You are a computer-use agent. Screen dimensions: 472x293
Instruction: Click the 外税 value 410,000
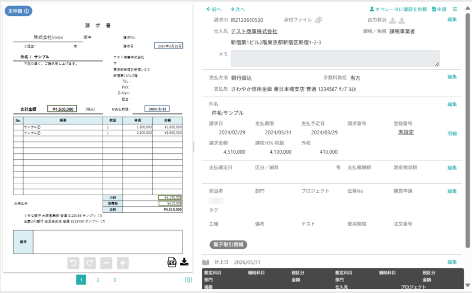pos(329,152)
